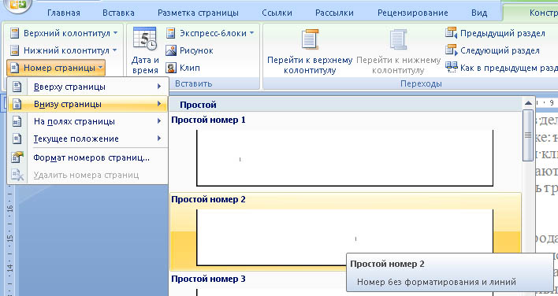Open the Экспресс-блоки dropdown arrow
558x296 pixels.
click(251, 33)
